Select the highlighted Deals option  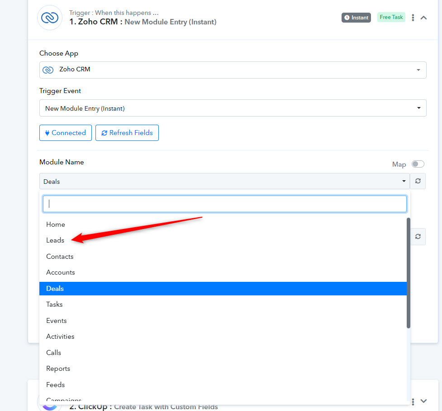[x=223, y=289]
